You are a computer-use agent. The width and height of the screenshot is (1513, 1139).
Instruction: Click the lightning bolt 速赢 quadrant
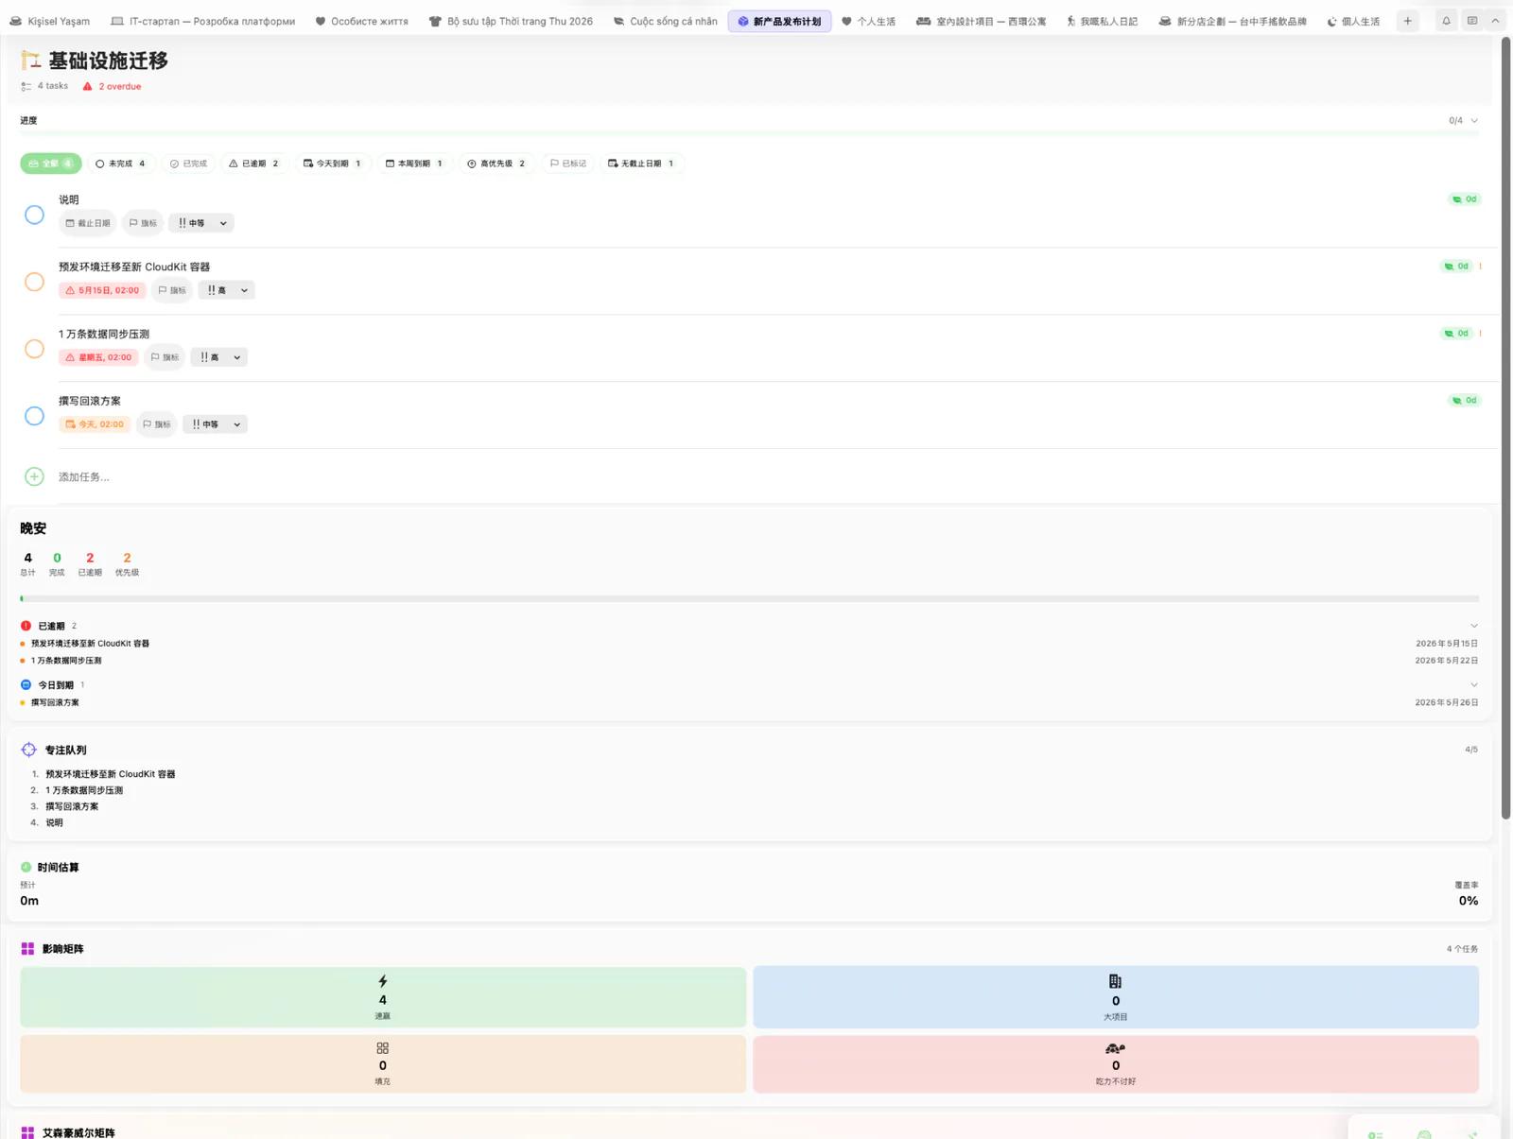click(x=383, y=996)
